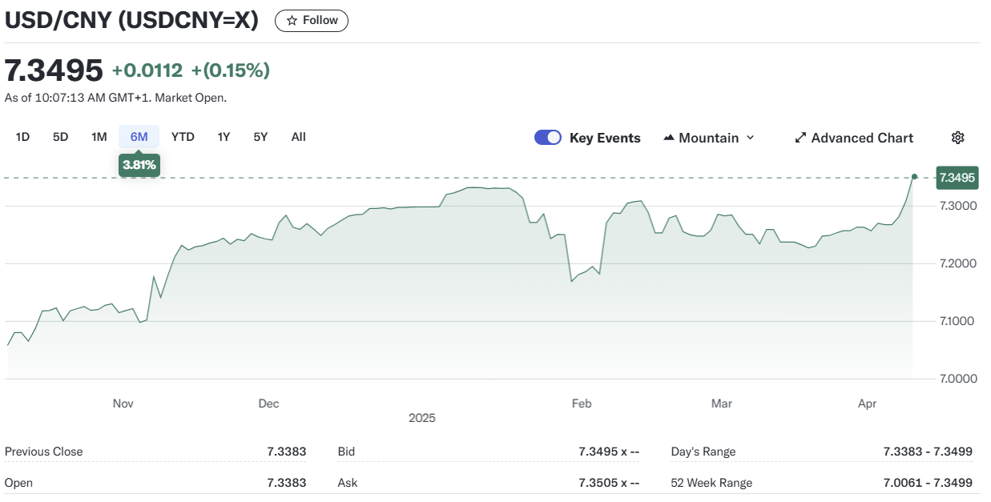Click the Follow button
Image resolution: width=991 pixels, height=502 pixels.
click(x=312, y=21)
